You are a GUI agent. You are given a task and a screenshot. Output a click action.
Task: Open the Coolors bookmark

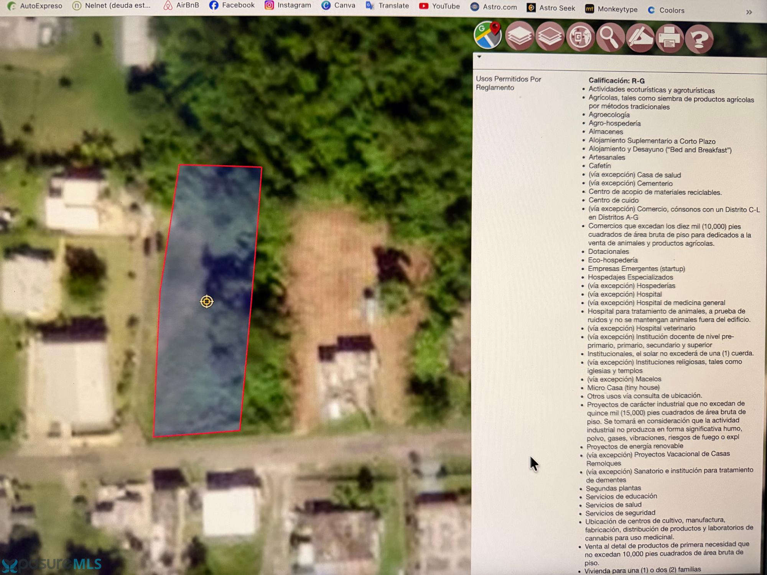pos(666,10)
